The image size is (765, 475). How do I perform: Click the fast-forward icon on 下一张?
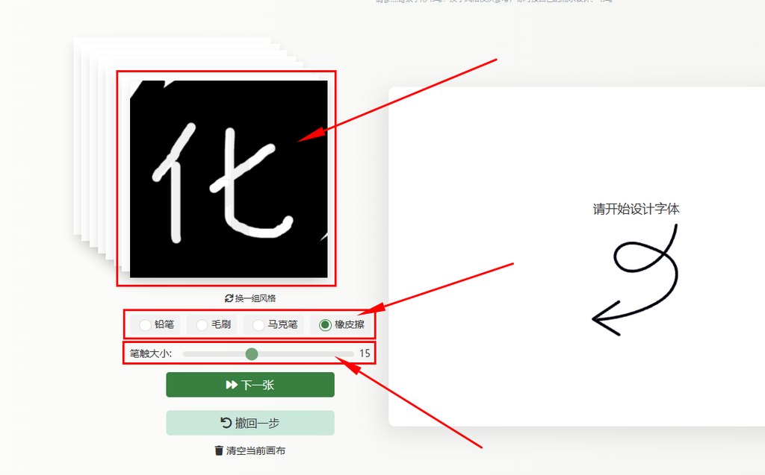coord(232,385)
